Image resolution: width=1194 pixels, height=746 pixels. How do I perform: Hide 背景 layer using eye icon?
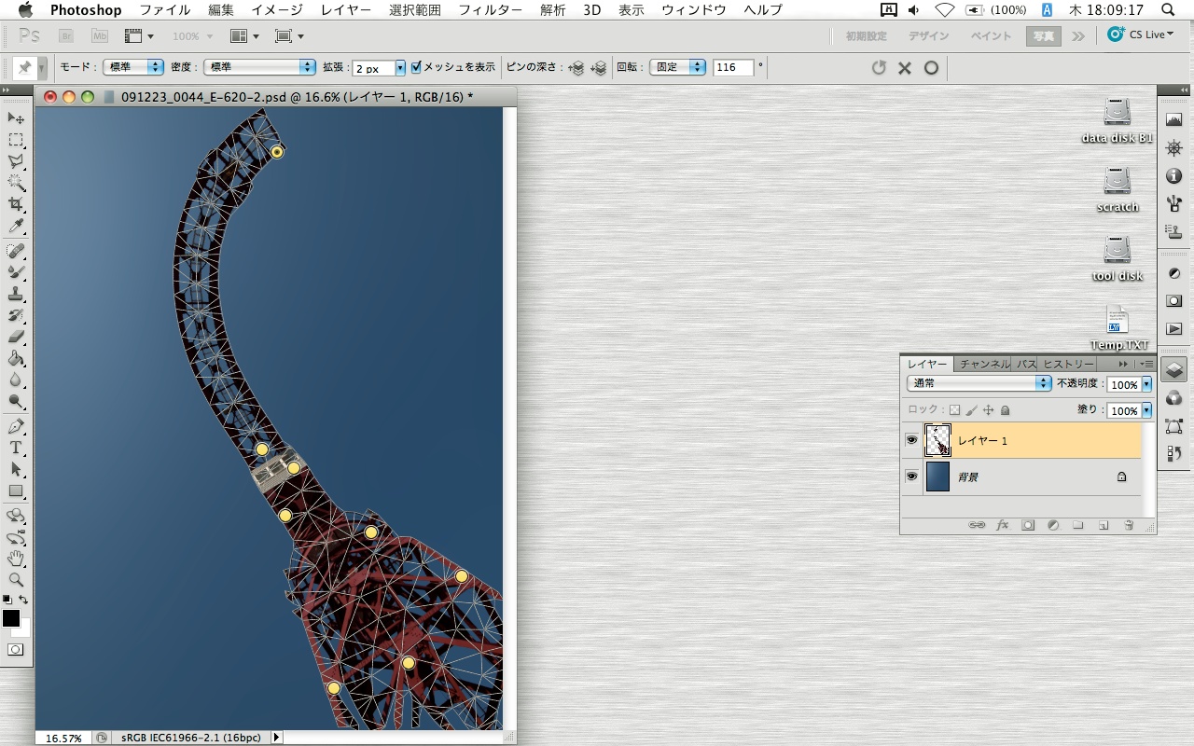coord(911,477)
